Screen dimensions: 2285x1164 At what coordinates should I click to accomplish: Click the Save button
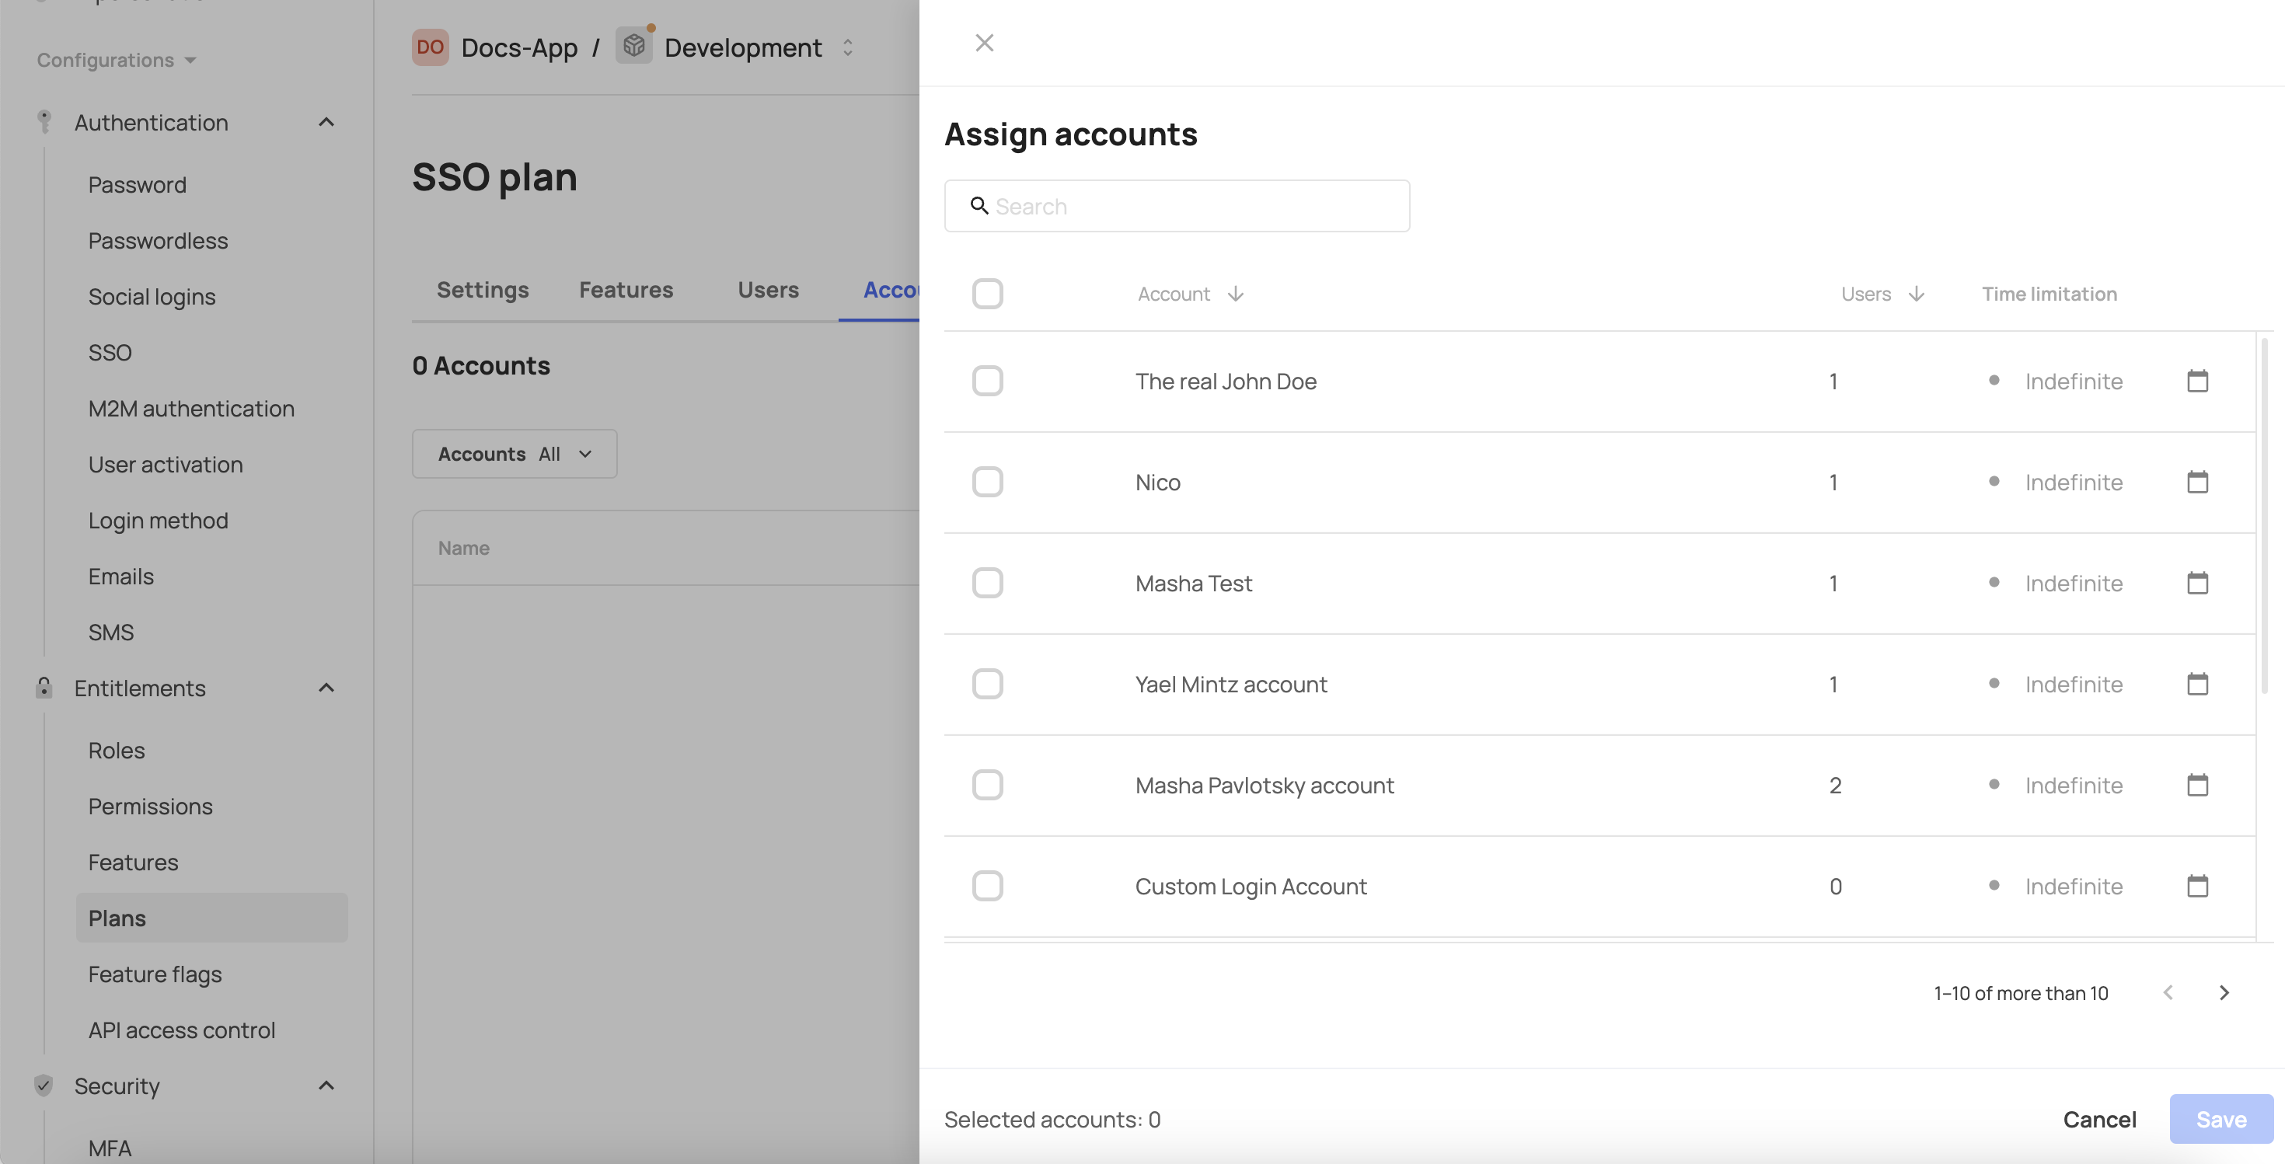(x=2220, y=1119)
